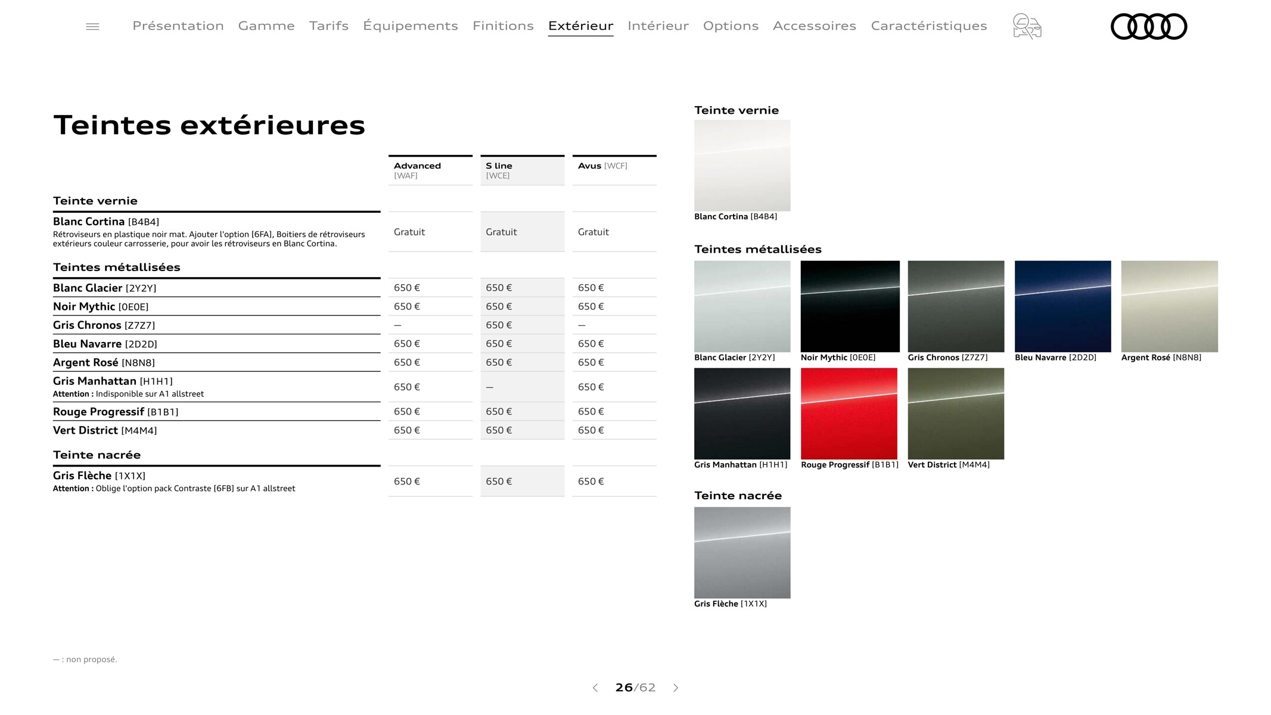
Task: Click the Noir Mythic [0E0E] table row label
Action: [x=101, y=307]
